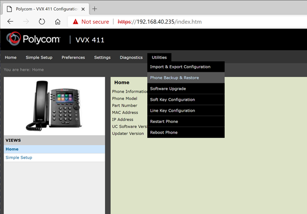The height and width of the screenshot is (214, 307).
Task: Open the Home menu in navigation bar
Action: (x=11, y=57)
